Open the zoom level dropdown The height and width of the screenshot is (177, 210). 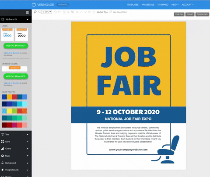pos(47,12)
